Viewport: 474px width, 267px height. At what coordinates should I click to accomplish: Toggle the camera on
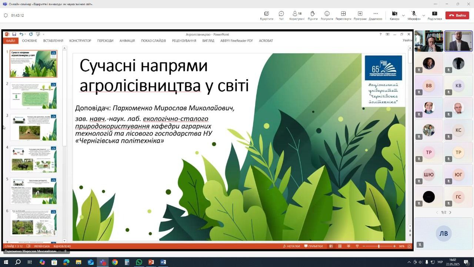[394, 15]
